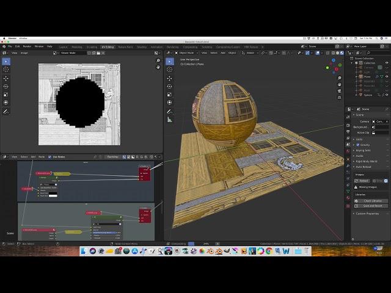Open the Backdrop button in node editor
This screenshot has width=391, height=293.
(x=112, y=157)
